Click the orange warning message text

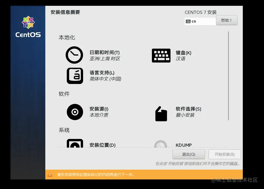point(96,175)
